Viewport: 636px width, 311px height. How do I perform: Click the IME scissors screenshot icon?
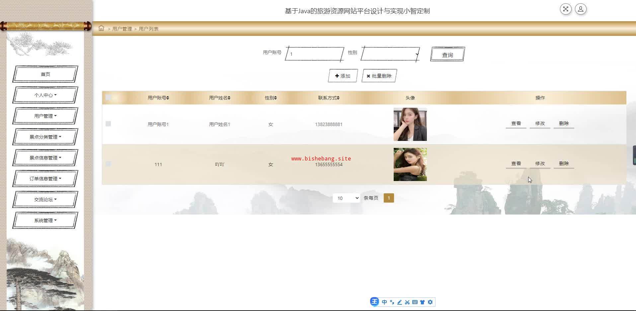[x=407, y=302]
